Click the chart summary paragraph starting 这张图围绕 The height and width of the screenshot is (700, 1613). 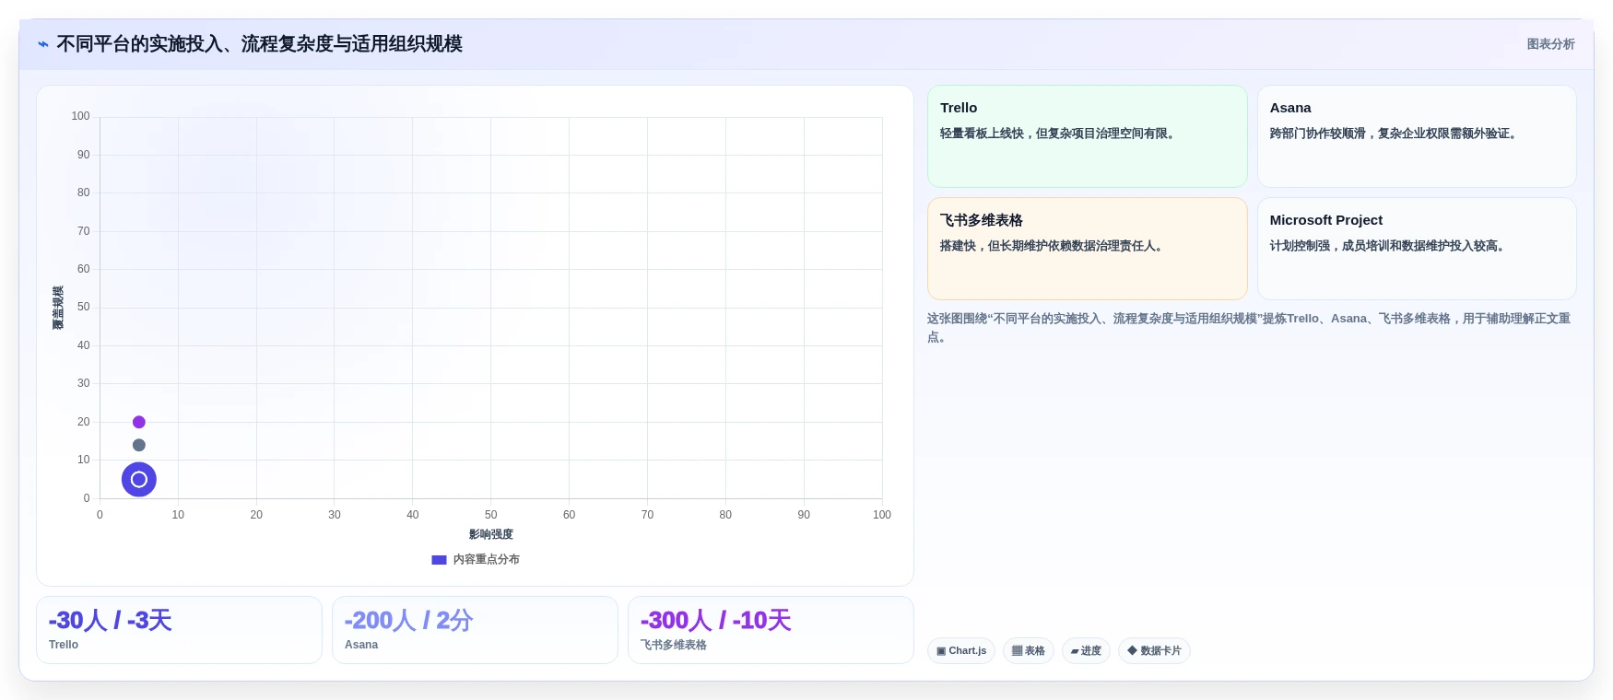1249,328
